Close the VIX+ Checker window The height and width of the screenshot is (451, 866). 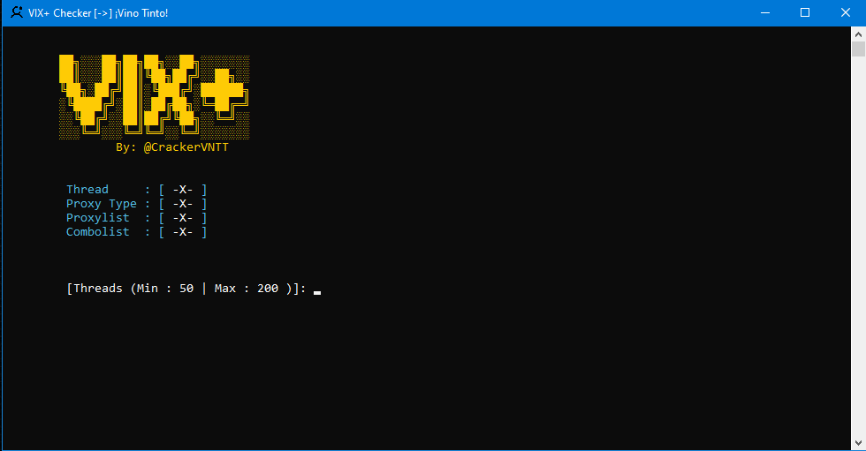(846, 12)
